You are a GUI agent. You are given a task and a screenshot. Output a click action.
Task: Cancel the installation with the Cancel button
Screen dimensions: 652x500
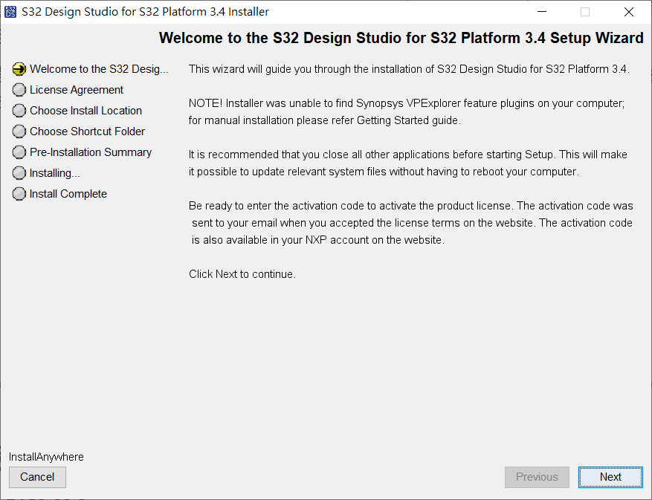tap(37, 477)
